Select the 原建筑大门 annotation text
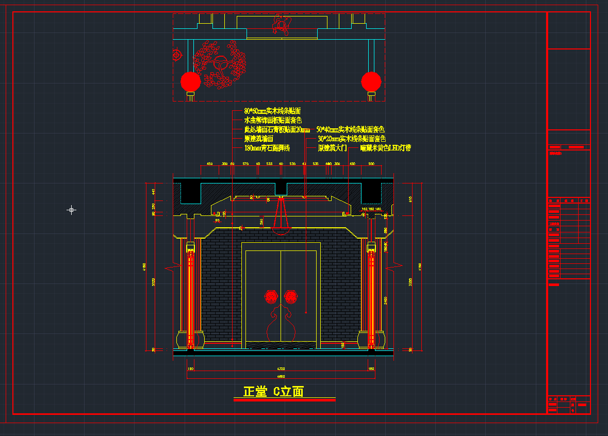Viewport: 608px width, 436px height. 332,148
